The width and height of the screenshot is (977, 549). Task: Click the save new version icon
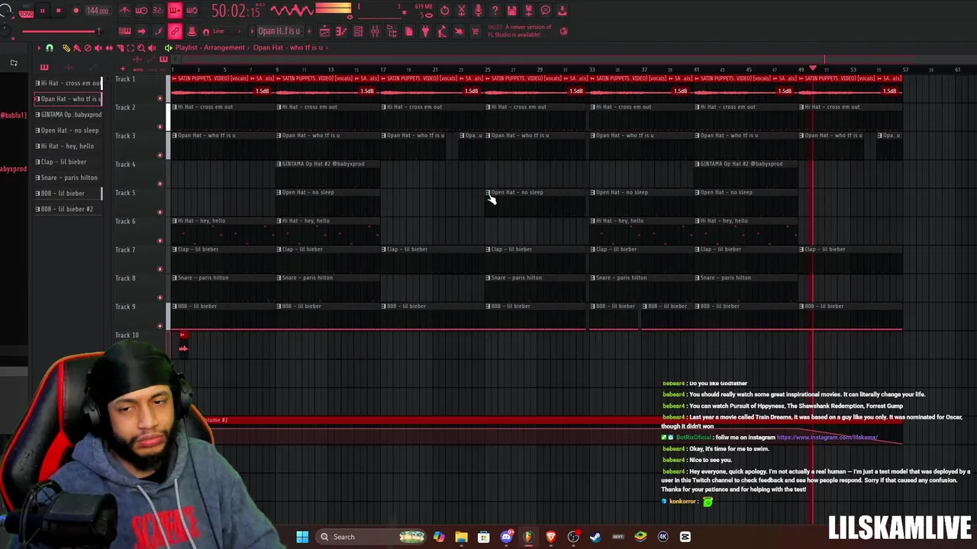[x=529, y=11]
